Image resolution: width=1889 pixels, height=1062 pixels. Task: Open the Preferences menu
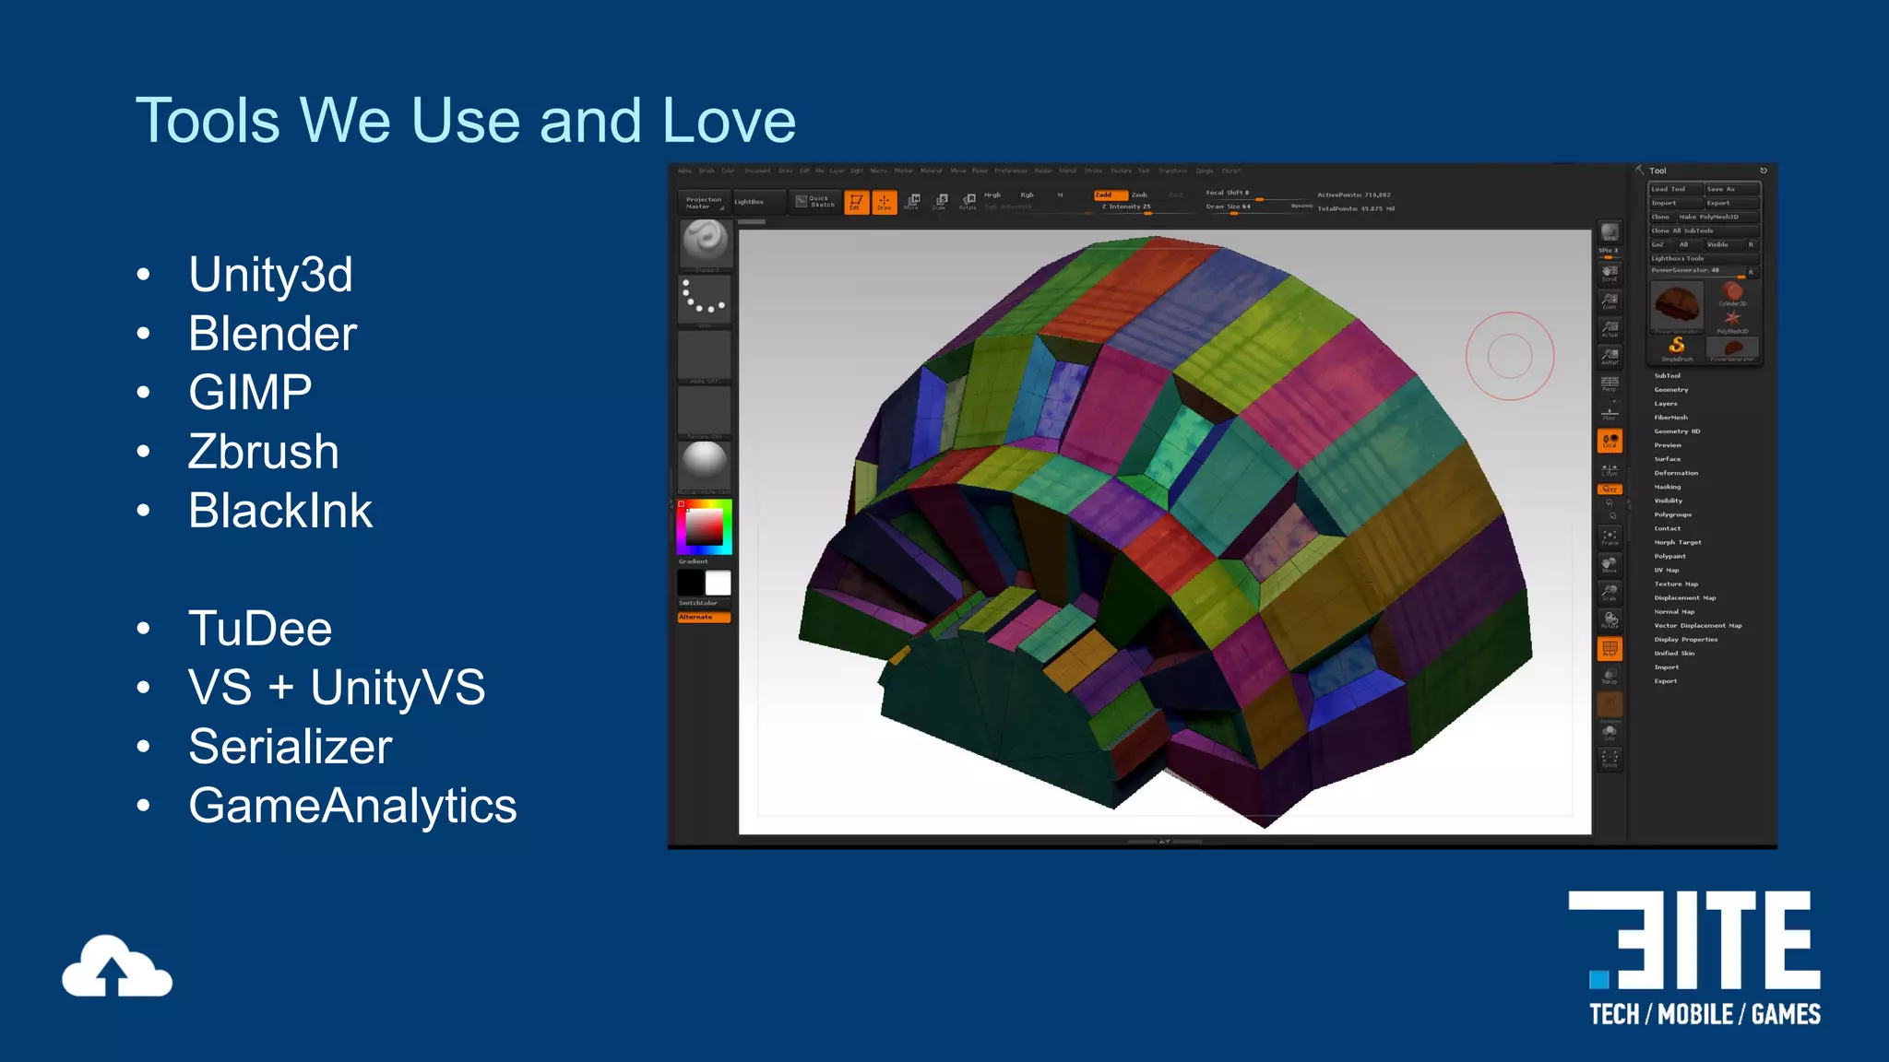pos(1011,171)
